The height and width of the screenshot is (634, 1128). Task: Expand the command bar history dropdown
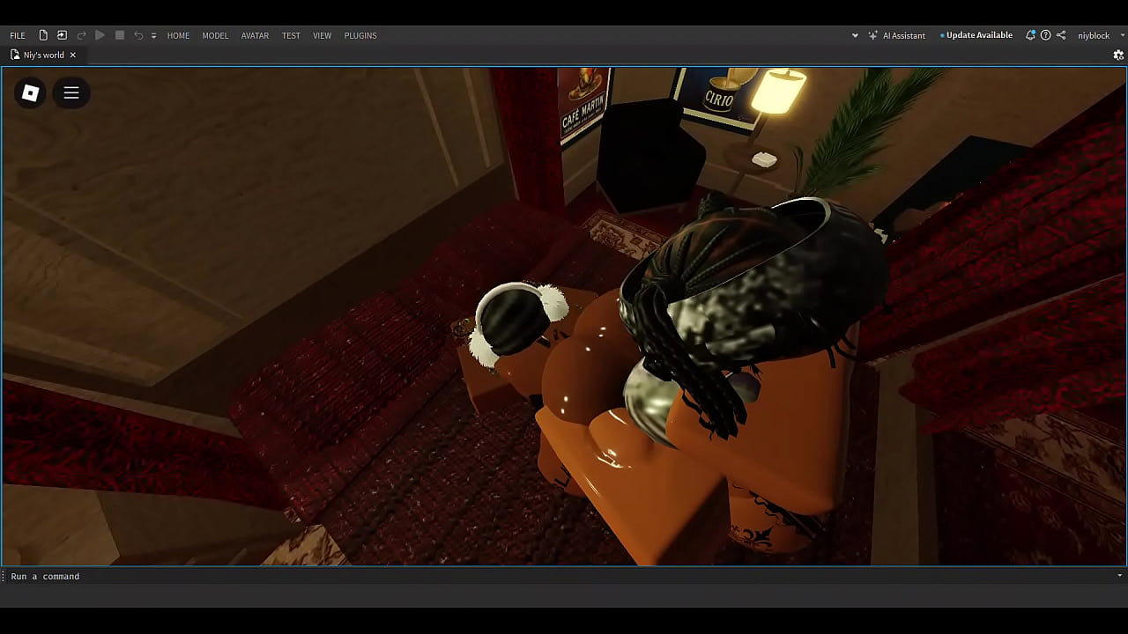pyautogui.click(x=1119, y=576)
